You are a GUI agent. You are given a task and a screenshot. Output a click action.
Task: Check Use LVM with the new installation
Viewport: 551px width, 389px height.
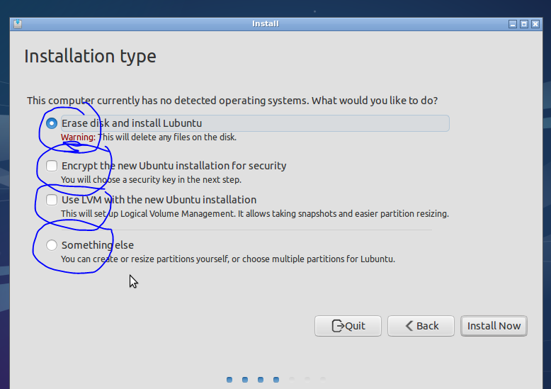[x=52, y=200]
